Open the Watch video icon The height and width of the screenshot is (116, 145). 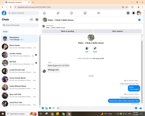(72, 13)
